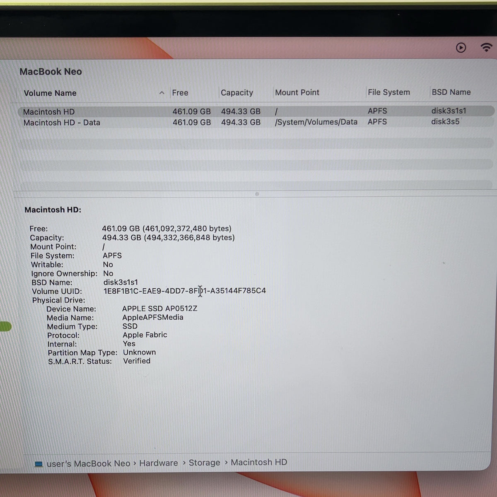Sort by the Free column header
This screenshot has width=497, height=497.
[x=180, y=93]
